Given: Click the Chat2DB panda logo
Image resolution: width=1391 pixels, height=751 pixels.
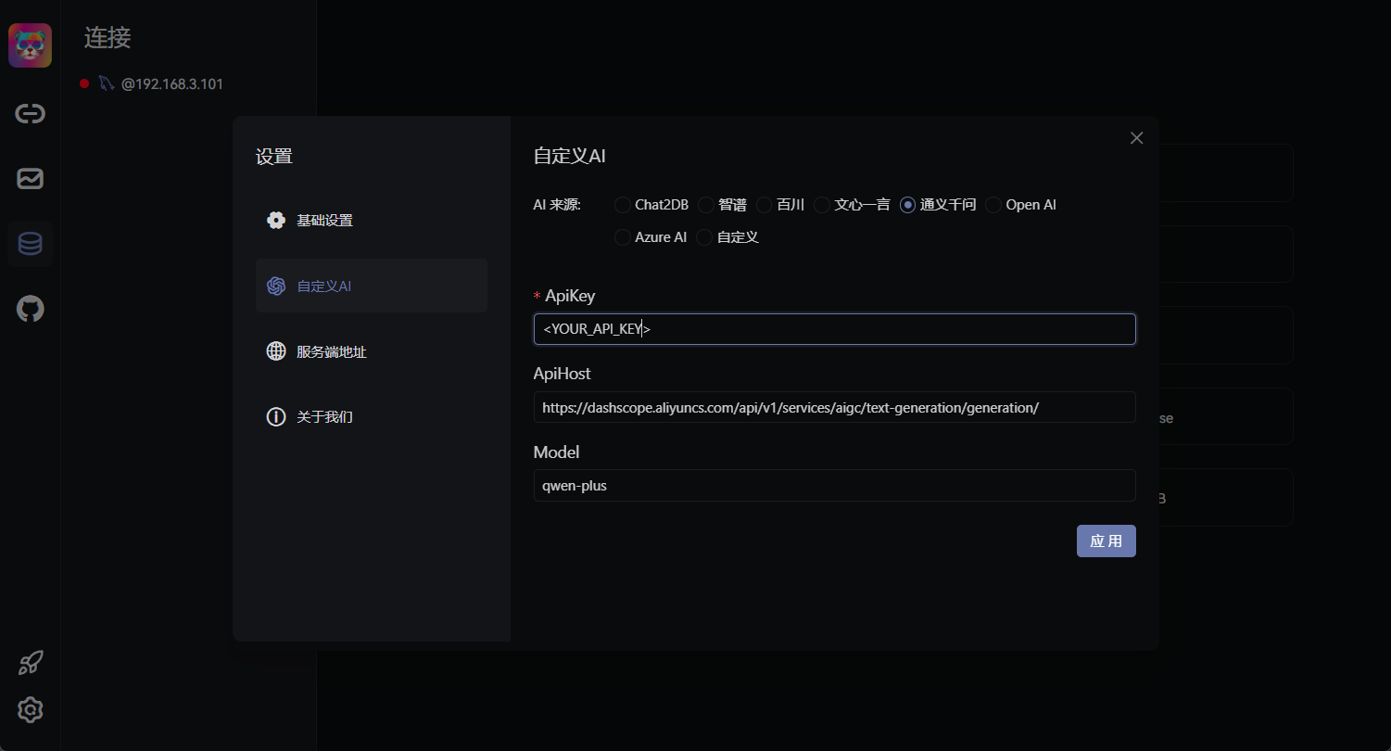Looking at the screenshot, I should [30, 45].
